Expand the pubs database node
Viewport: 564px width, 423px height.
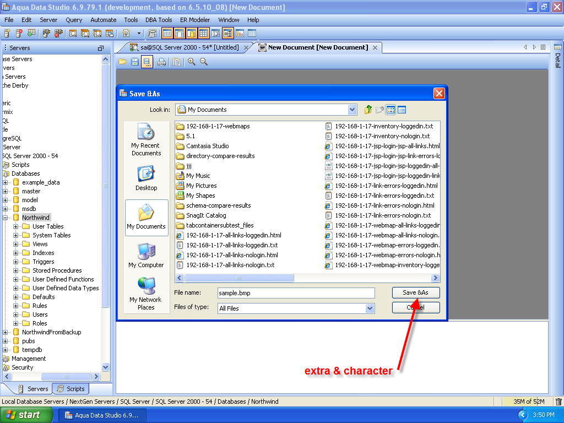(6, 341)
